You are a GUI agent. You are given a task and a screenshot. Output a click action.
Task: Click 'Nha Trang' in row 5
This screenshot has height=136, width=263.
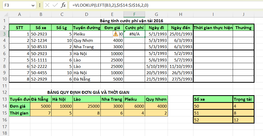87,47
